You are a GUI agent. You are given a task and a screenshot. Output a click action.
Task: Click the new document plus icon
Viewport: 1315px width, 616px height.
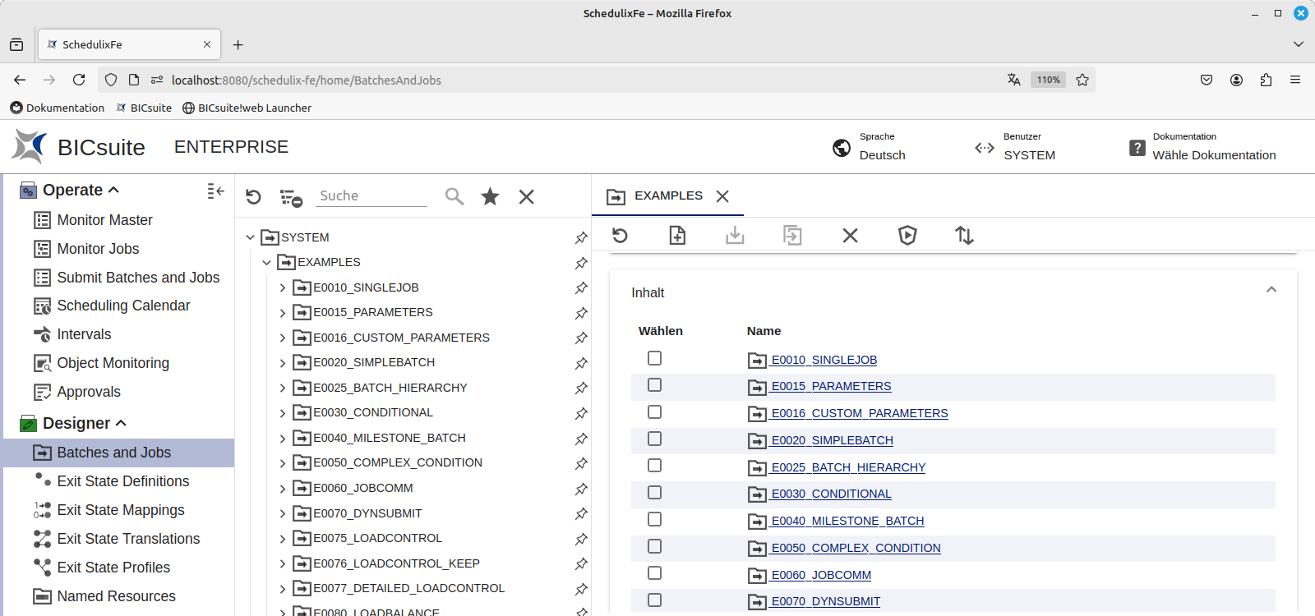coord(677,236)
